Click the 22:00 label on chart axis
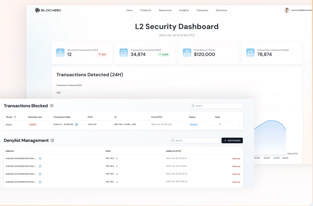This screenshot has height=206, width=313. point(266,158)
